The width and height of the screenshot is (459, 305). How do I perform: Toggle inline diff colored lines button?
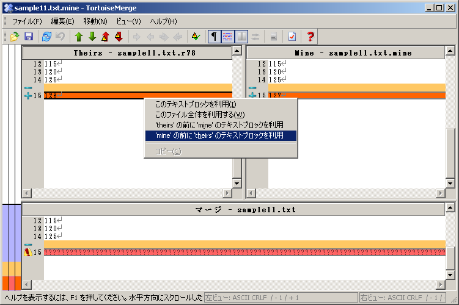pyautogui.click(x=228, y=37)
